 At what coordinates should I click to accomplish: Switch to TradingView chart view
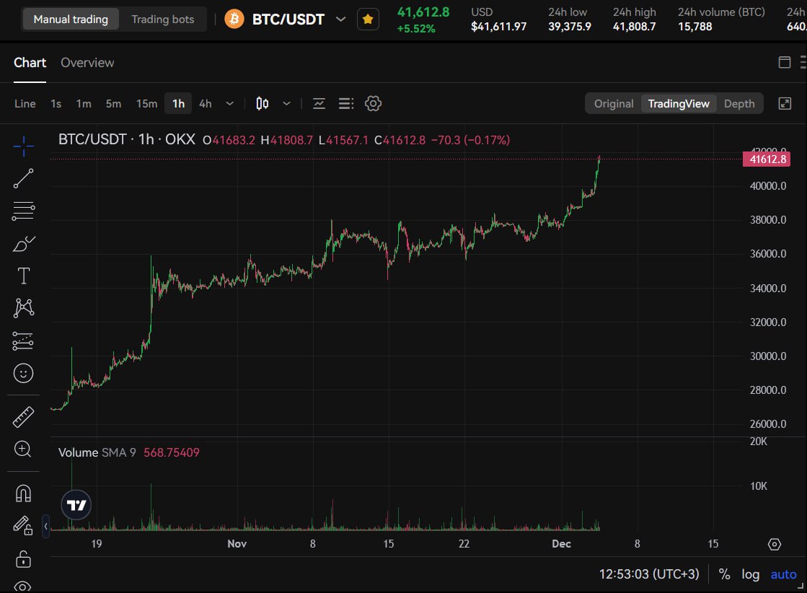pyautogui.click(x=679, y=103)
